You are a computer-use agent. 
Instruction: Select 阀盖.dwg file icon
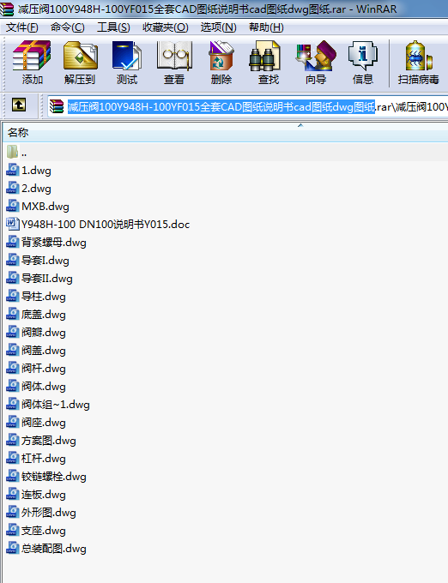tap(13, 350)
